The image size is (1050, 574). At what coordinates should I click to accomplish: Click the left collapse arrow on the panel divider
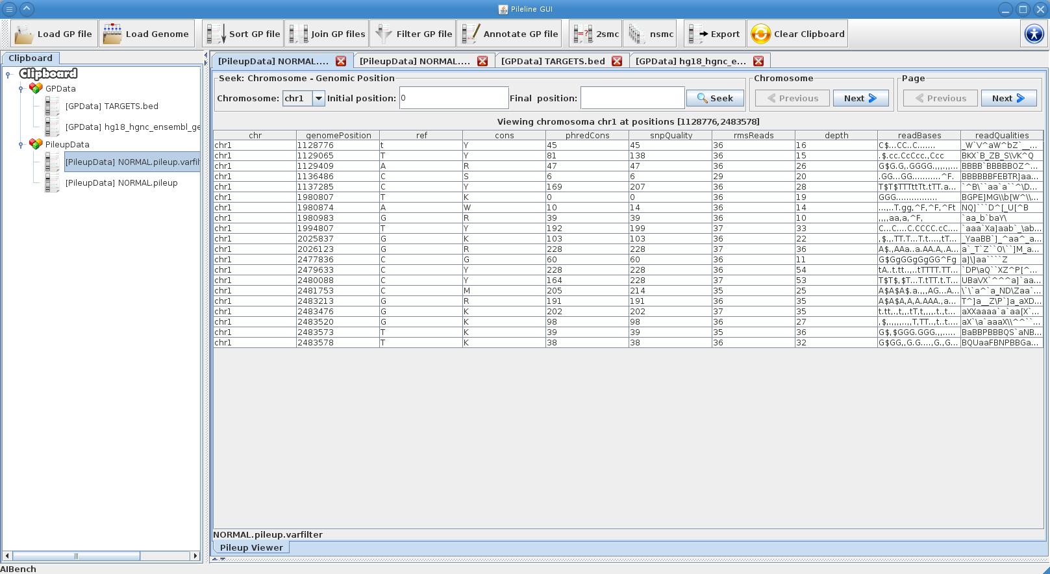(206, 55)
